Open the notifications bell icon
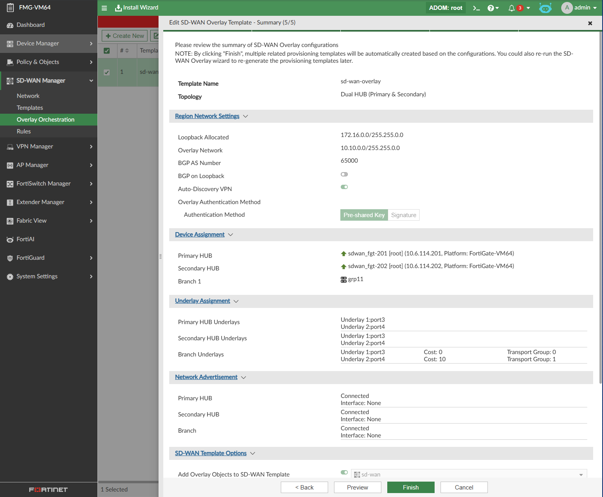Viewport: 603px width, 497px height. click(512, 8)
